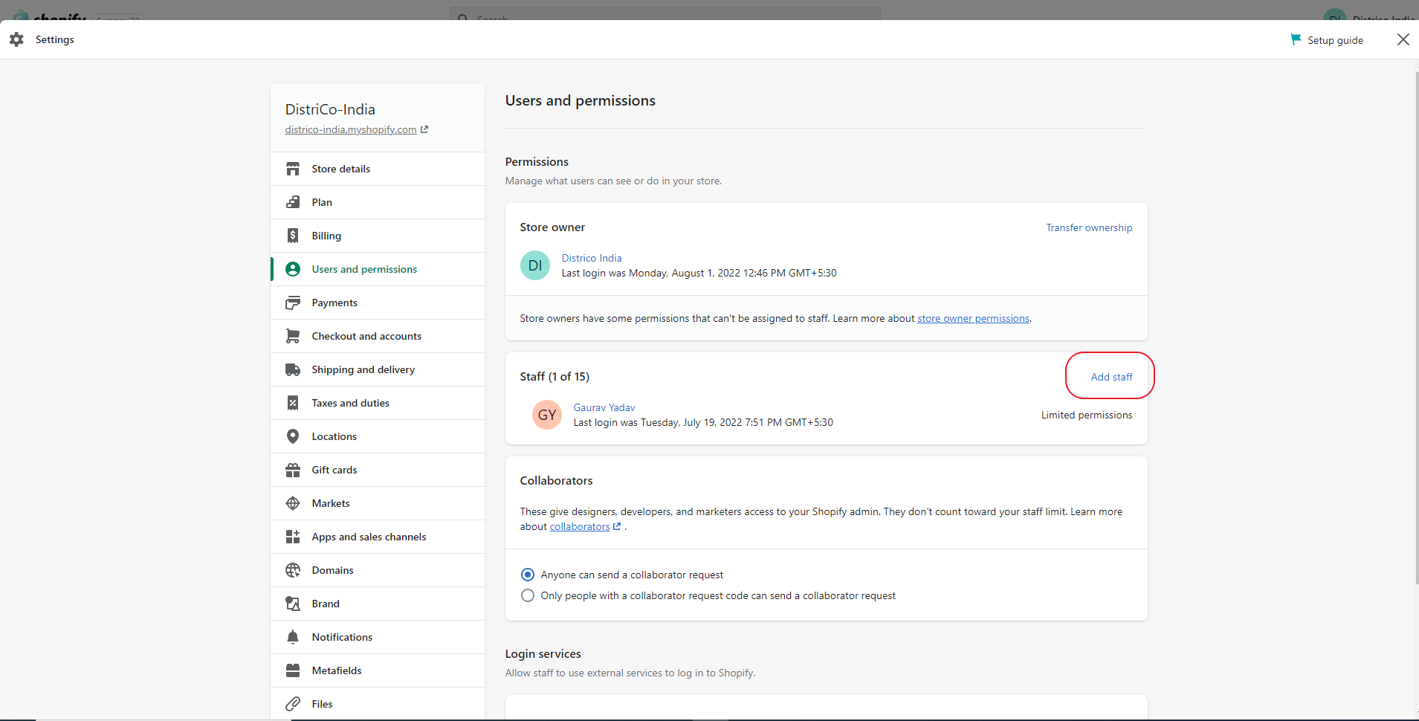
Task: Click the Gift cards present icon
Action: 293,470
